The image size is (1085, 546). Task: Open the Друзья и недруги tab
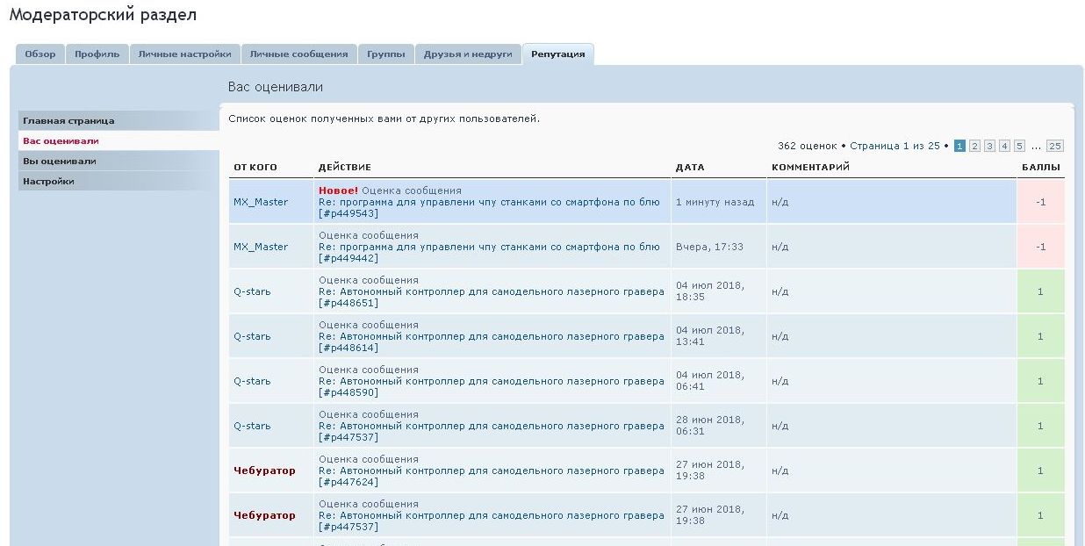point(468,54)
